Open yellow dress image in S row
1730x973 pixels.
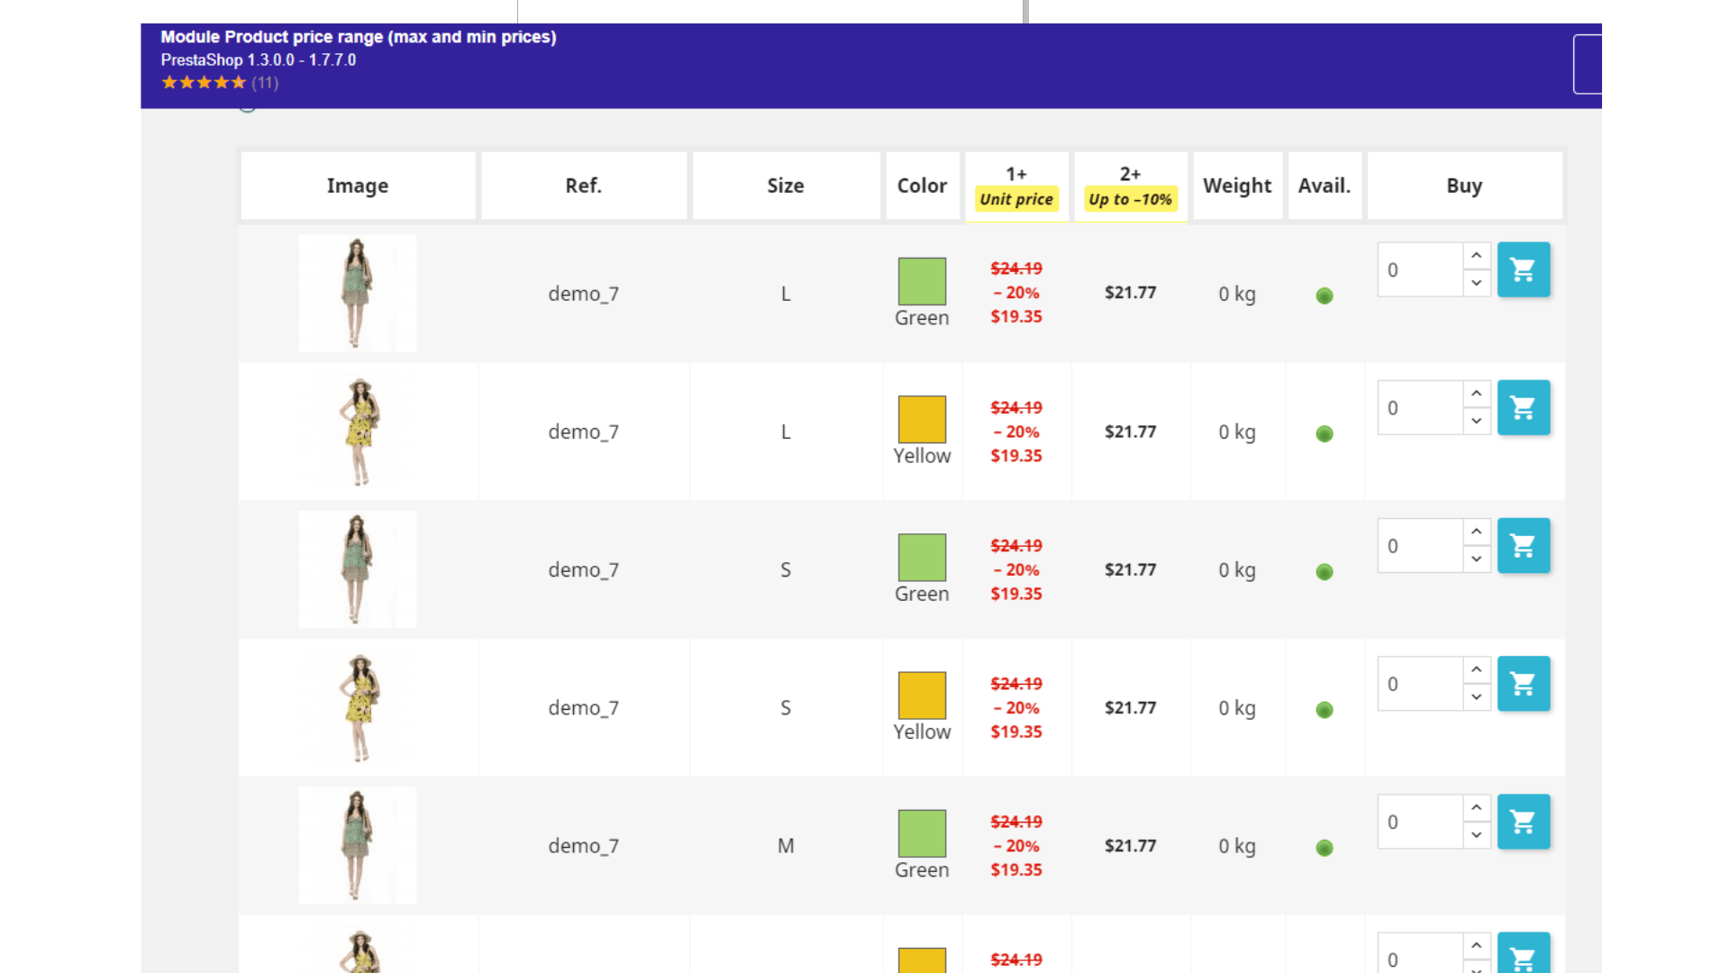pyautogui.click(x=358, y=707)
